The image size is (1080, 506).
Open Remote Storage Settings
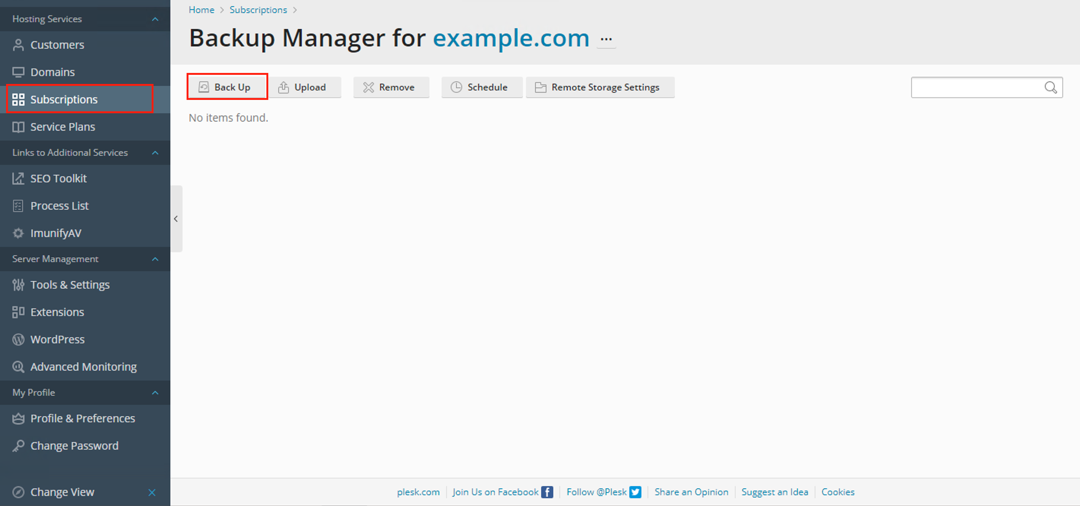click(x=600, y=87)
